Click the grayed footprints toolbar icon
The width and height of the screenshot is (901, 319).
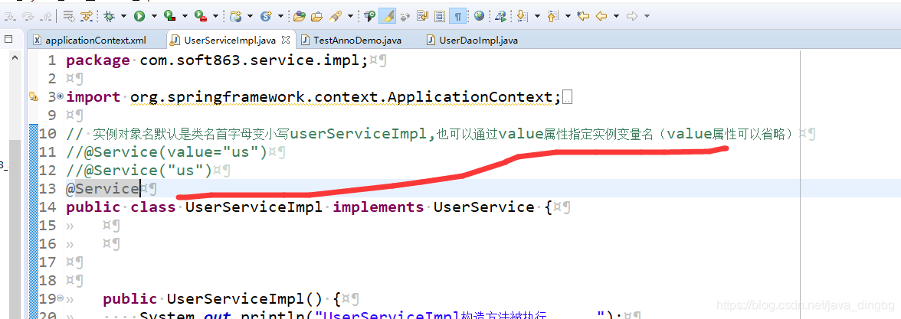pyautogui.click(x=405, y=17)
